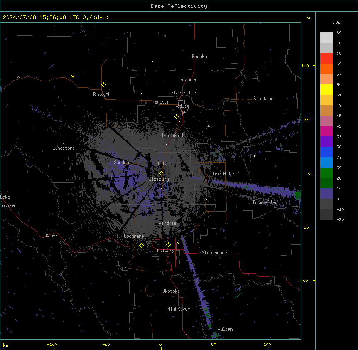Viewport: 358px width, 350px height.
Task: Pick the light gray swatch between 80 and 70 dBZ
Action: click(x=326, y=38)
